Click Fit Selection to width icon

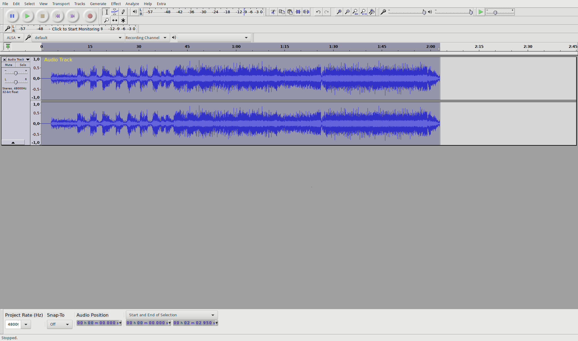(355, 12)
